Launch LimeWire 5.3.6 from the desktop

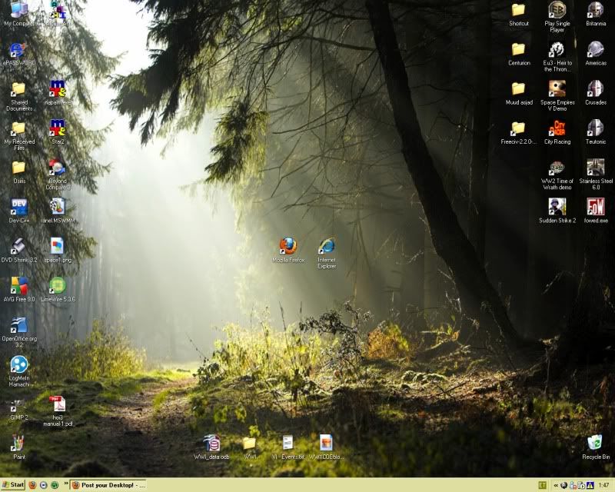(58, 290)
